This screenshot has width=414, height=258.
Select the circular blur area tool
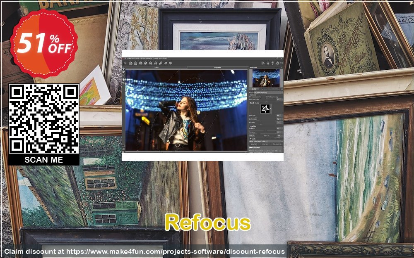point(123,68)
